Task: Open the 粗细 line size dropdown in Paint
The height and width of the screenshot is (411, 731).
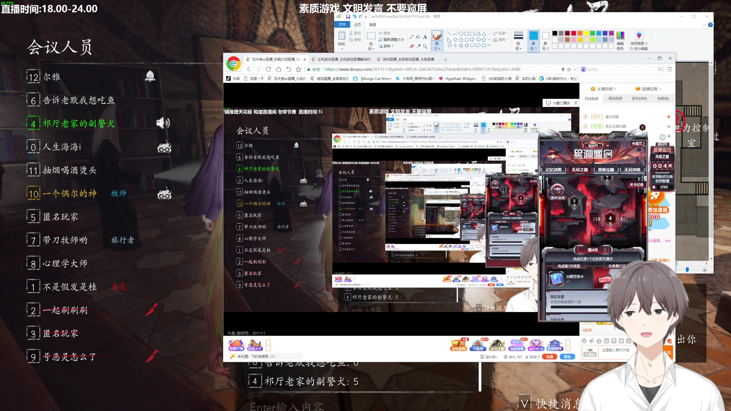Action: tap(518, 41)
